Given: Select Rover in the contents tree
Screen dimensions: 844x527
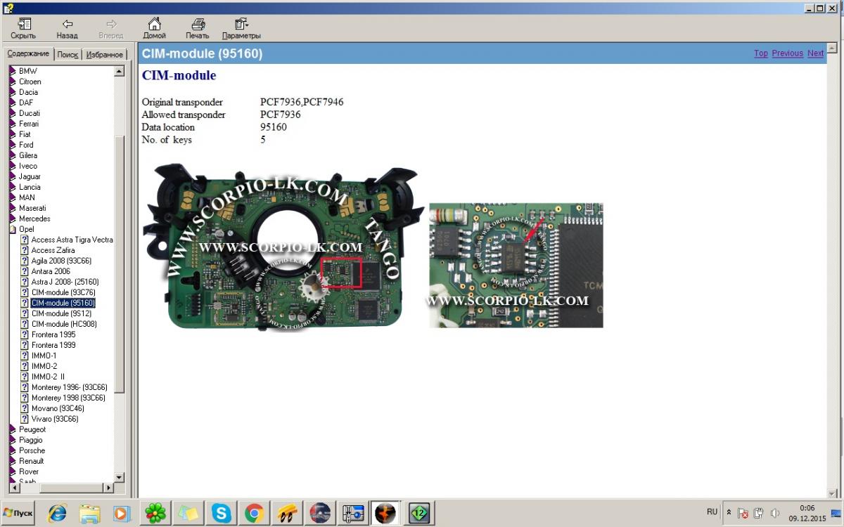Looking at the screenshot, I should tap(29, 471).
